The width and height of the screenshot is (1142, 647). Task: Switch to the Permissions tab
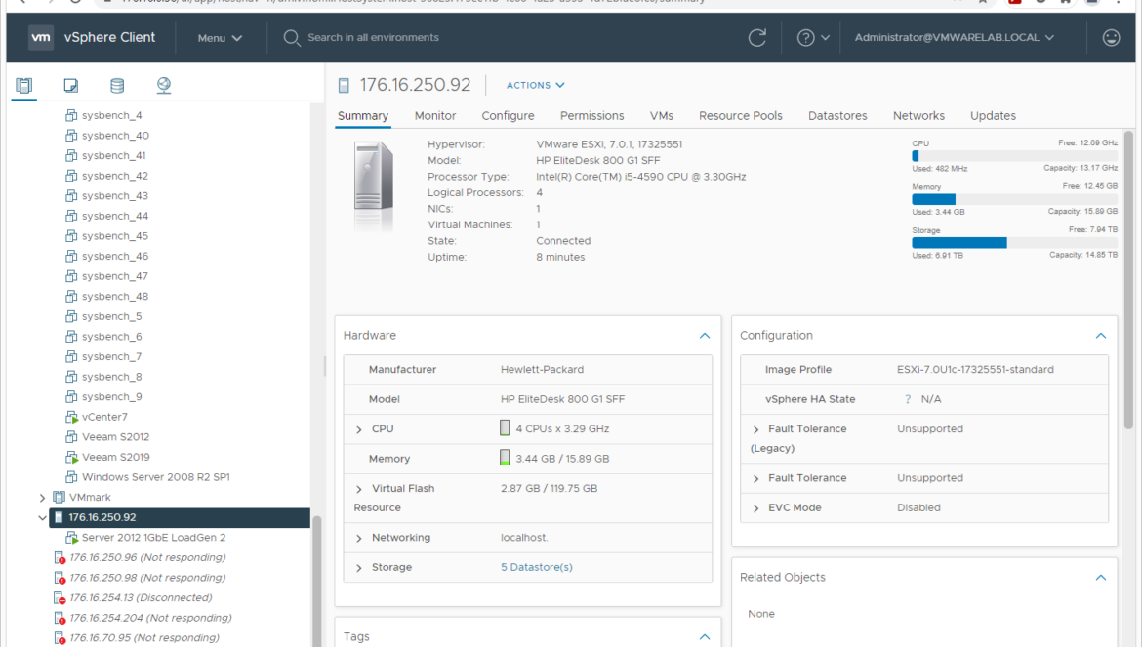[591, 116]
